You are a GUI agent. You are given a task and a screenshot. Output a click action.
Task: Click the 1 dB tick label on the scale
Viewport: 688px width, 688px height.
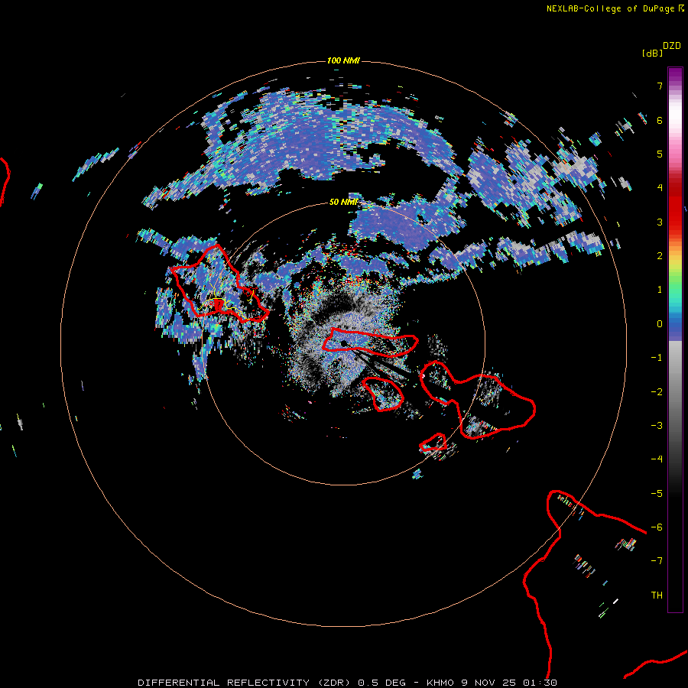point(660,290)
